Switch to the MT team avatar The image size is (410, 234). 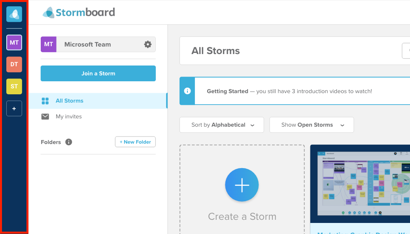pos(14,43)
